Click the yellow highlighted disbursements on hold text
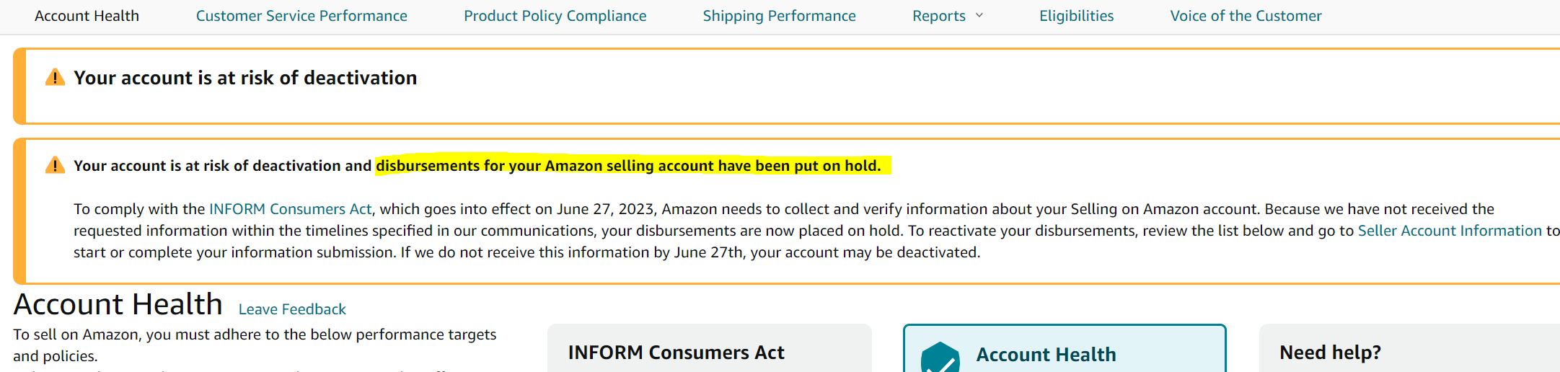The height and width of the screenshot is (372, 1560). [x=628, y=166]
